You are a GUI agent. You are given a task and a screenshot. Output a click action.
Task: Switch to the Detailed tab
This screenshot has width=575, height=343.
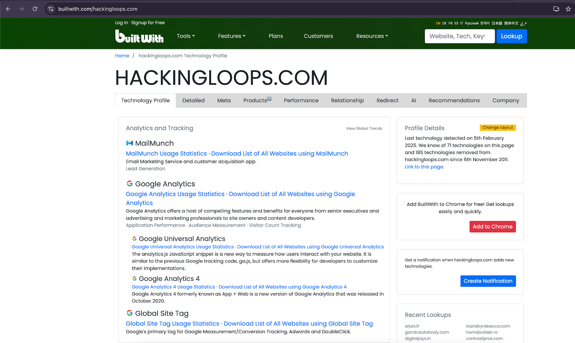[193, 101]
